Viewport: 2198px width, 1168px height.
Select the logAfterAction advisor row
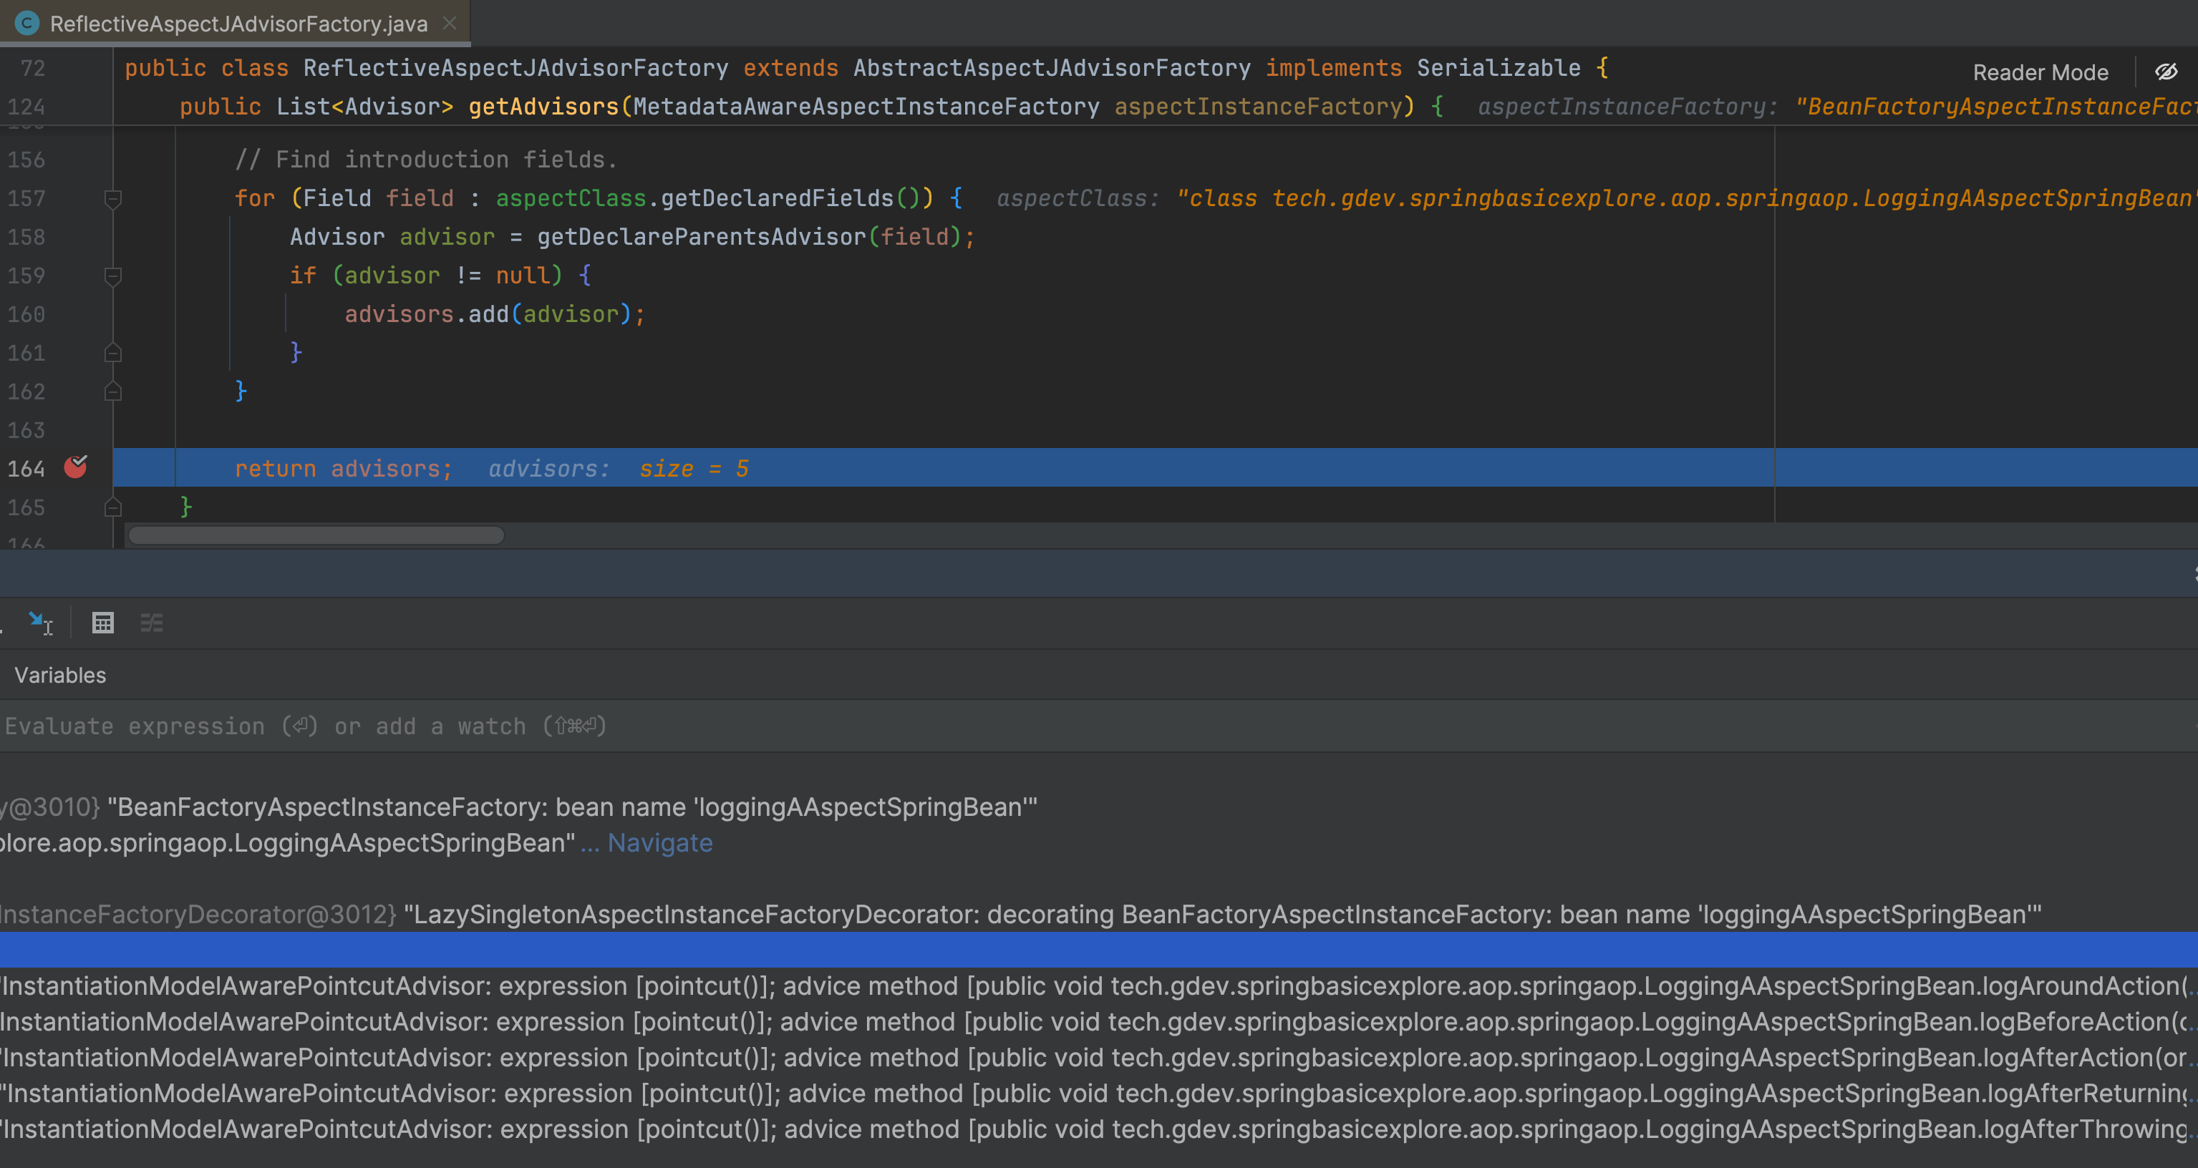tap(1099, 1058)
